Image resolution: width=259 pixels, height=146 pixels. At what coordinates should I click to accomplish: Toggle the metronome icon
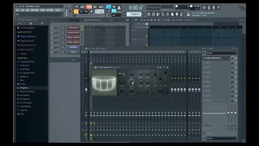tap(76, 7)
